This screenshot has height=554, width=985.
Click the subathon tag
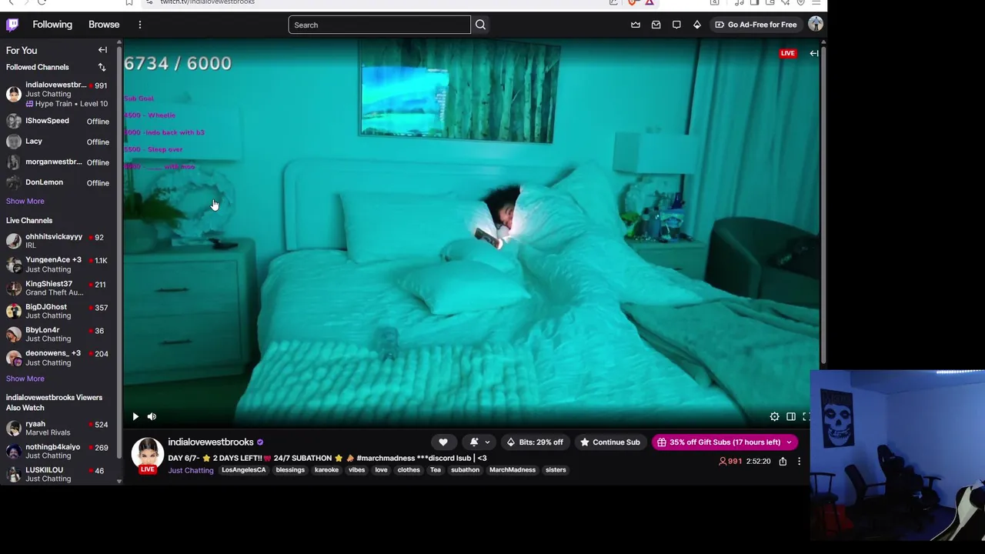pyautogui.click(x=465, y=469)
